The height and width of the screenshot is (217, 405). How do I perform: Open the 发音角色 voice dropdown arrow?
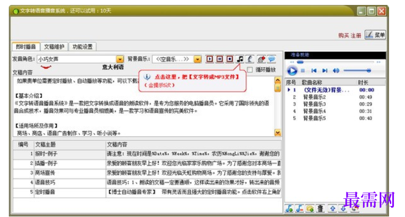(x=120, y=59)
